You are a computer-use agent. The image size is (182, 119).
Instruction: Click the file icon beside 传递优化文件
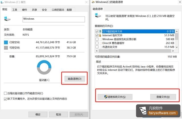100,47
